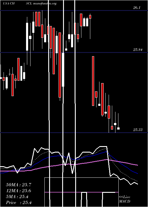Click the 25.33 price level label
The width and height of the screenshot is (148, 207).
click(138, 130)
